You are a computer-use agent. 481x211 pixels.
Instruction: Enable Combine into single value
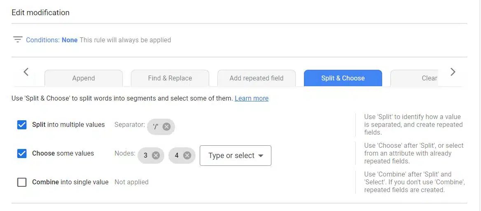(22, 182)
